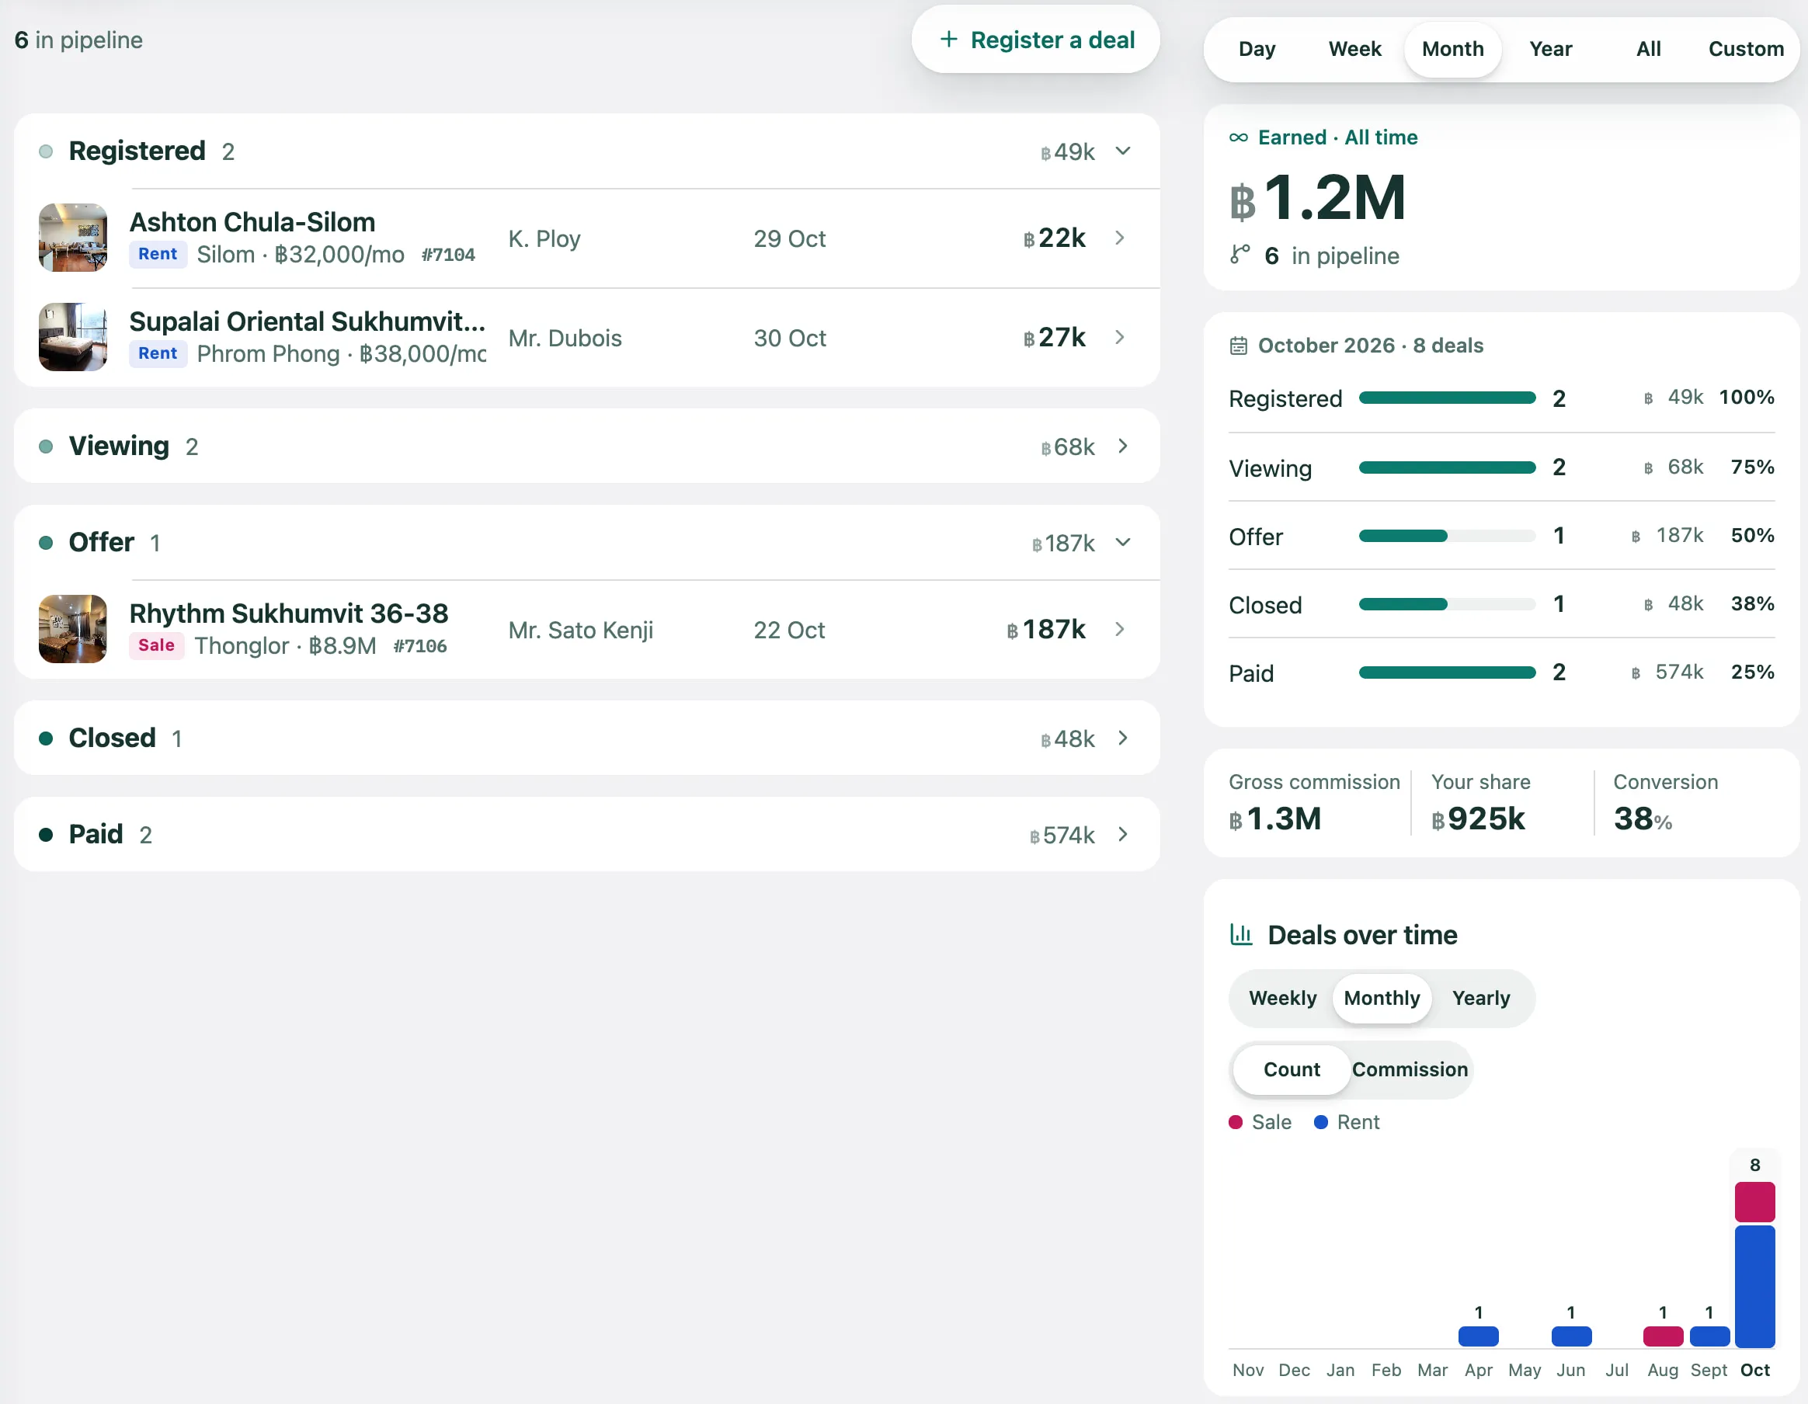The height and width of the screenshot is (1404, 1808).
Task: Click the Offer funnel progress bar
Action: [x=1447, y=536]
